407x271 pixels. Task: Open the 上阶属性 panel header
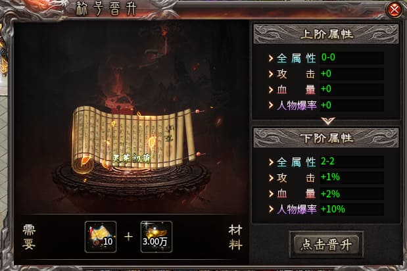coord(326,34)
